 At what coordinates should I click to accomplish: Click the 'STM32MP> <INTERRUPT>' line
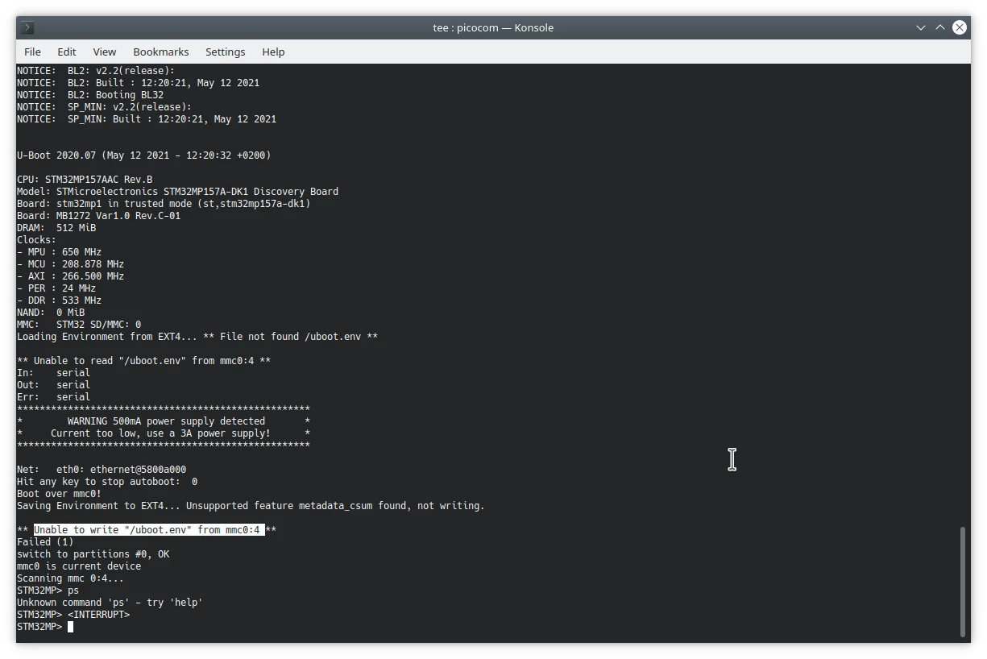pyautogui.click(x=73, y=615)
